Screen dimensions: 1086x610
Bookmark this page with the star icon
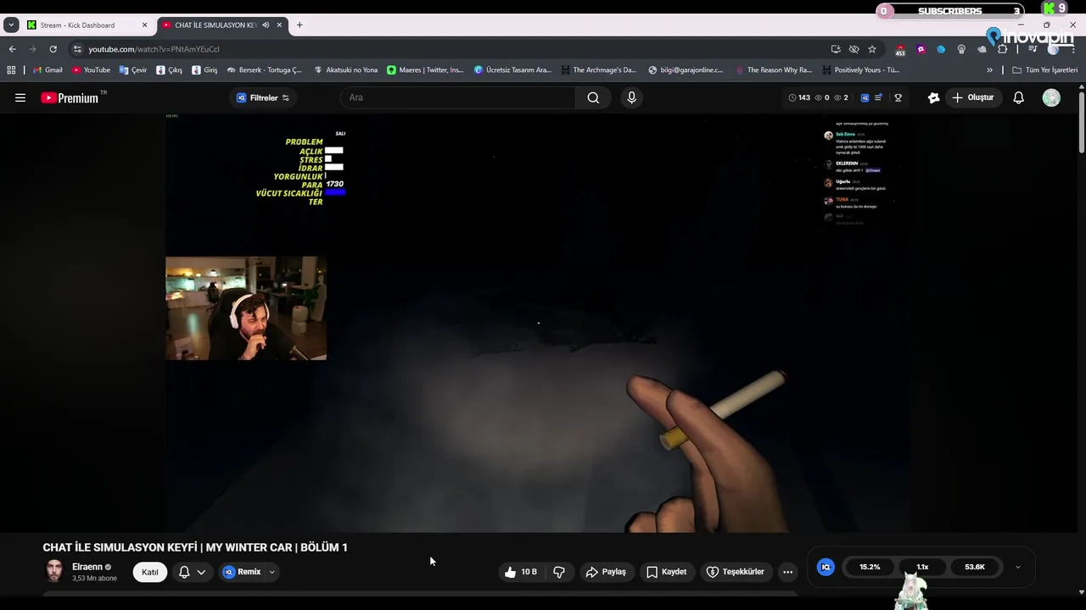coord(872,49)
